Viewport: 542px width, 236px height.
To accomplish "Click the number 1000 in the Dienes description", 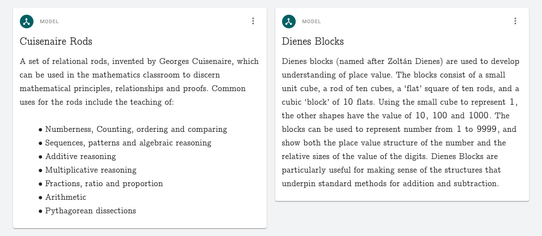I will point(478,115).
